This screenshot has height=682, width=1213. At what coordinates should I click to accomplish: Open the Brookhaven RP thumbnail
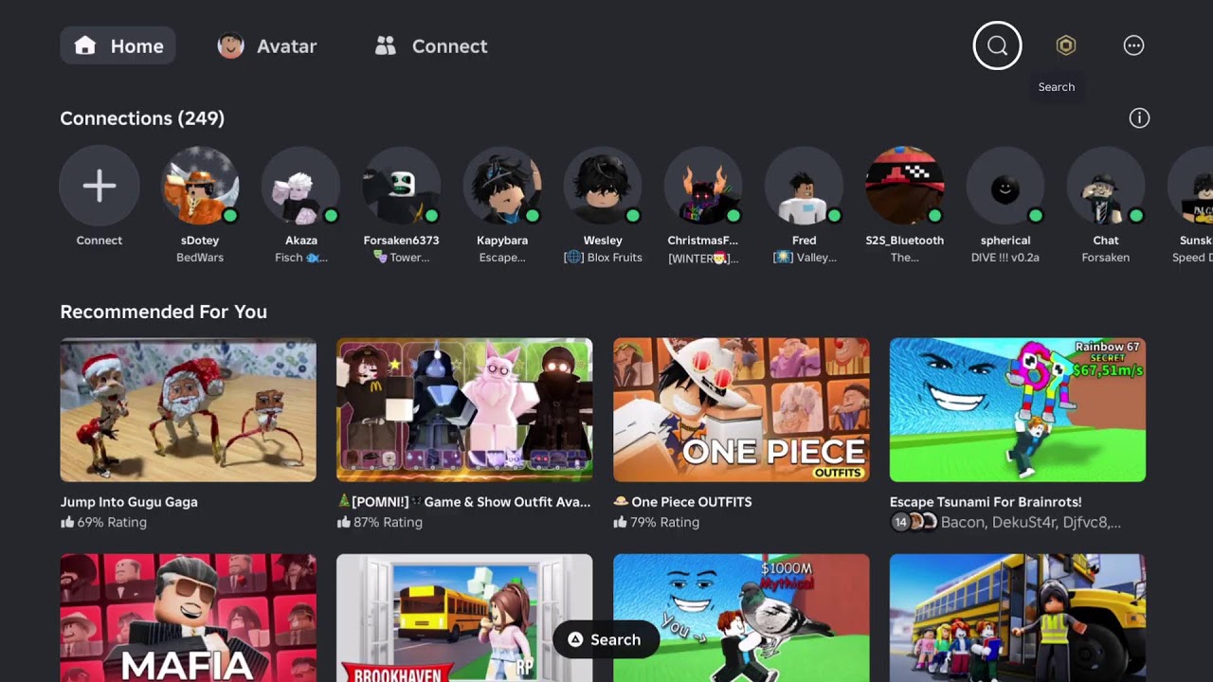coord(464,618)
